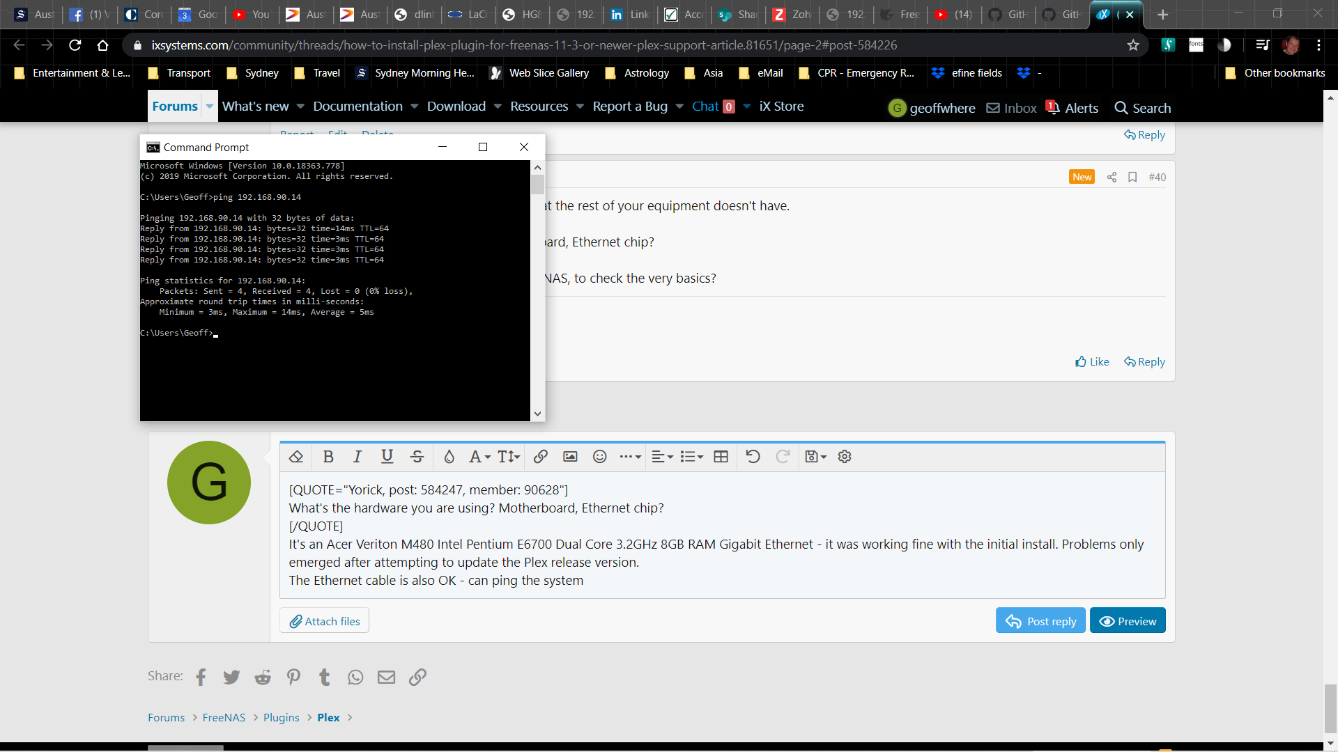Click the Italic formatting icon
Image resolution: width=1338 pixels, height=752 pixels.
click(357, 457)
